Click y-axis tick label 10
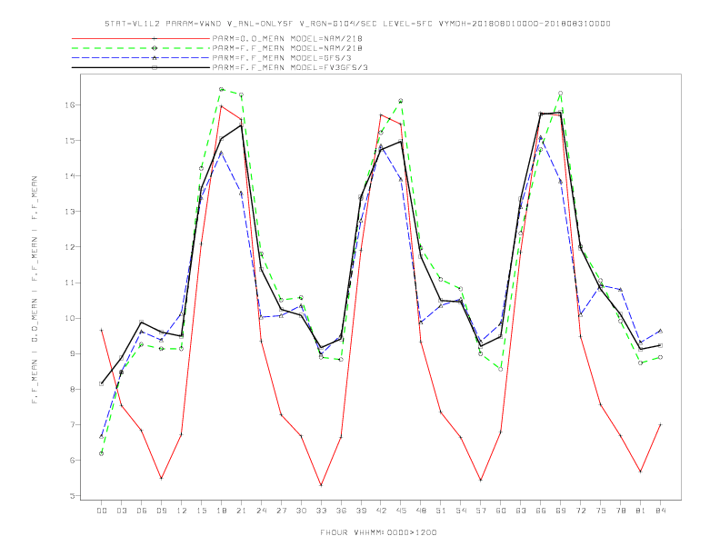This screenshot has height=556, width=720. pos(69,318)
